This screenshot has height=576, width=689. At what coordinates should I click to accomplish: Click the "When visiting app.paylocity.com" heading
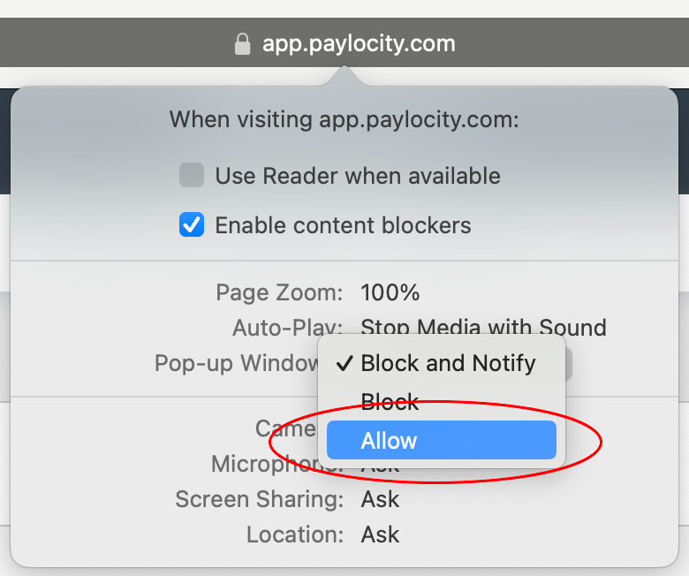(x=344, y=119)
